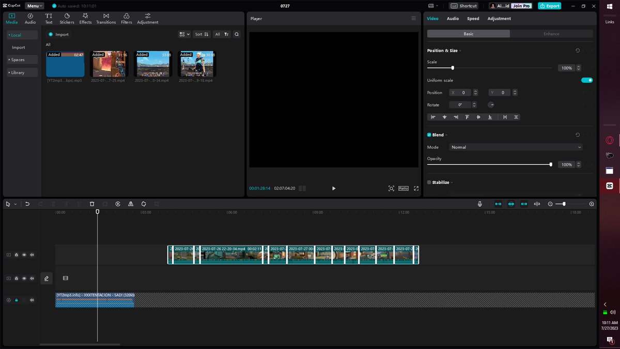Open CapCut from the Windows taskbar
Viewport: 620px width, 349px height.
[x=610, y=186]
